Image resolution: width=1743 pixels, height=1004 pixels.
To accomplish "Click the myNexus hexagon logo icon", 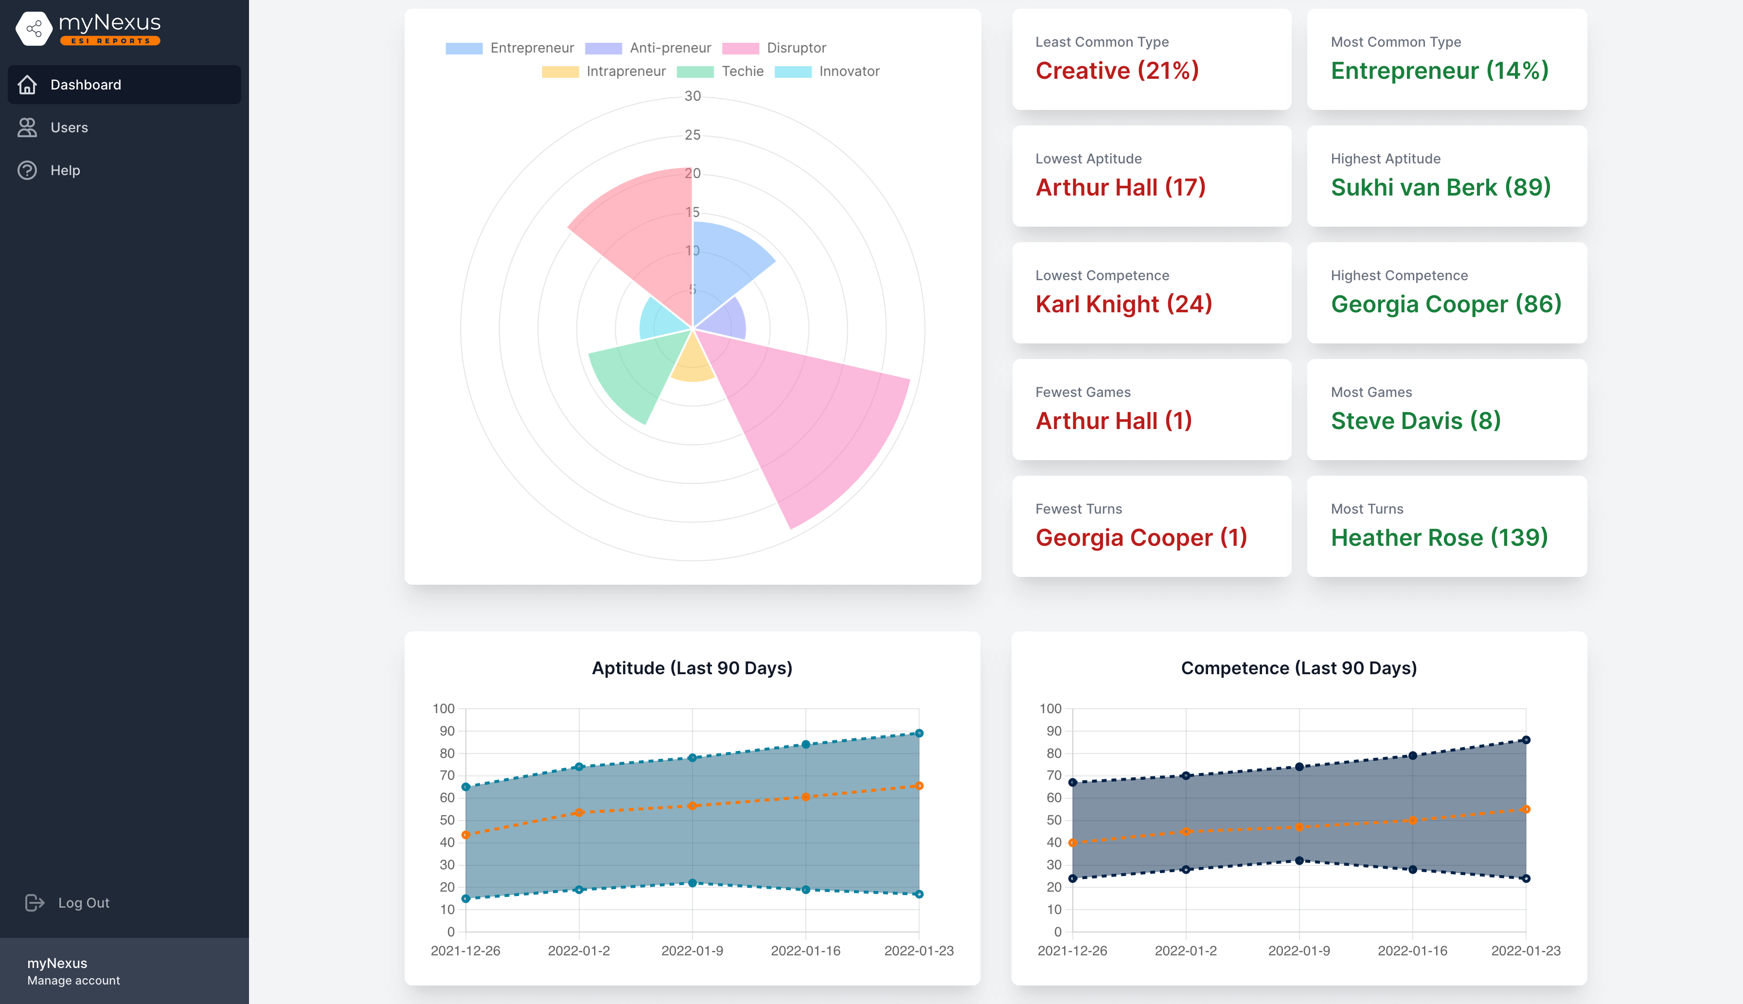I will click(33, 28).
